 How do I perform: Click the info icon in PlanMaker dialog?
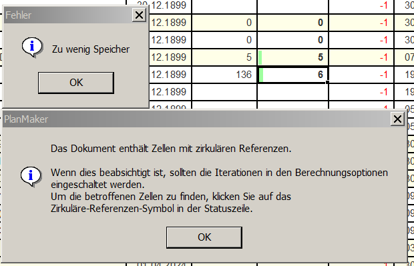[31, 177]
